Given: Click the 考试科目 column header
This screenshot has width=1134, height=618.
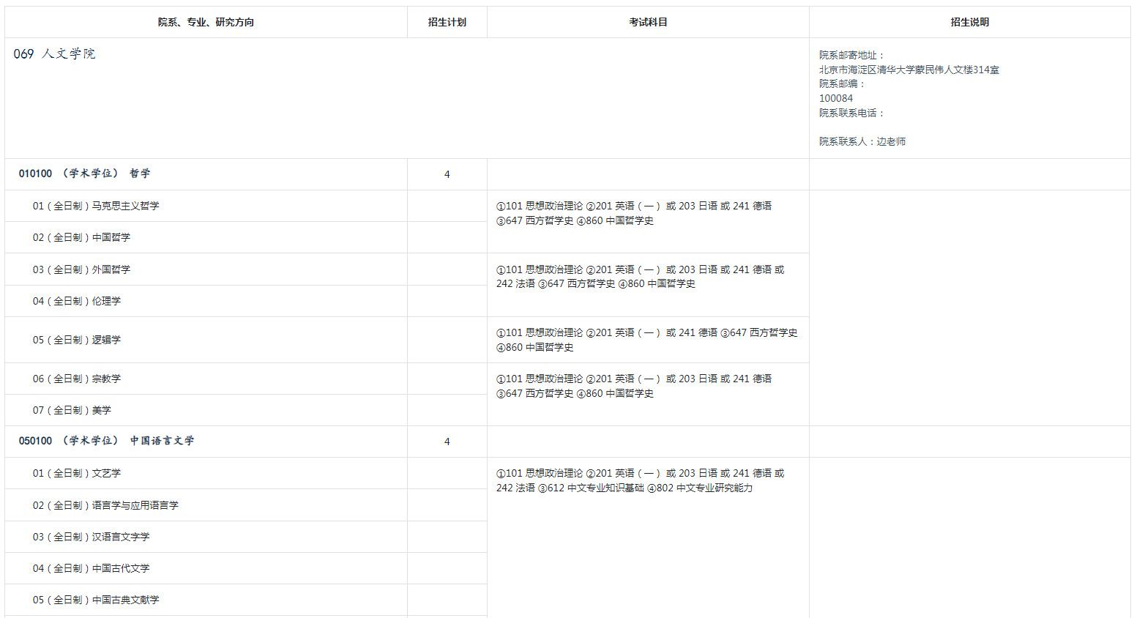Looking at the screenshot, I should pos(648,22).
